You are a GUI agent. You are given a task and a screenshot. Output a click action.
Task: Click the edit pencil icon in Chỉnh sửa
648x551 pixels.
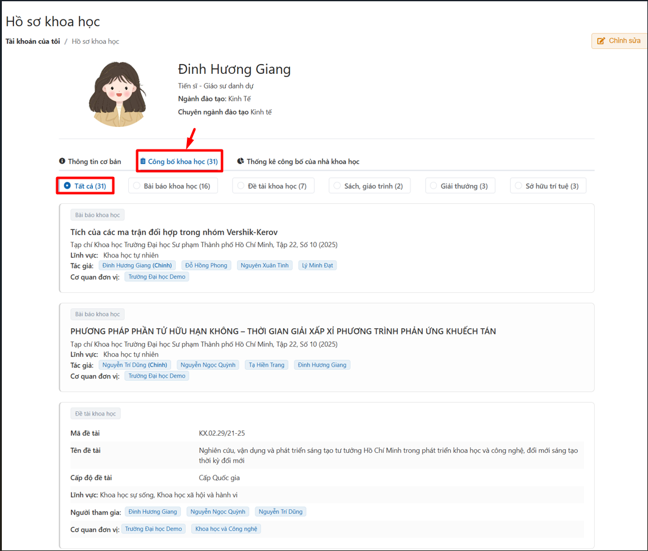point(601,41)
